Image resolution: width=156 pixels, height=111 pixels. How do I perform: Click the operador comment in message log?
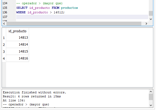coord(26,104)
